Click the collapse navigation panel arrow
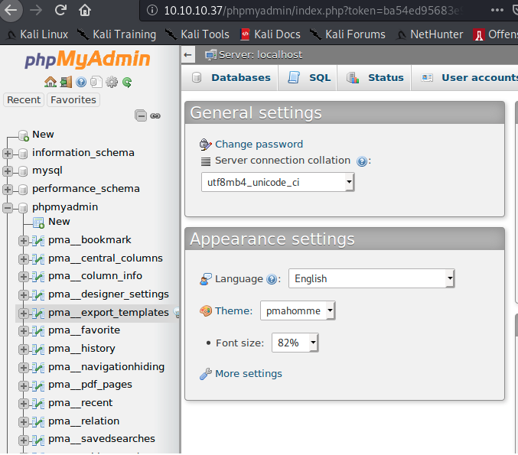The height and width of the screenshot is (455, 518). [188, 55]
